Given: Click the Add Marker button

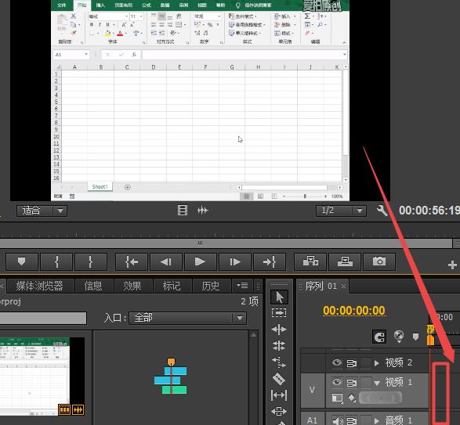Looking at the screenshot, I should pyautogui.click(x=22, y=261).
